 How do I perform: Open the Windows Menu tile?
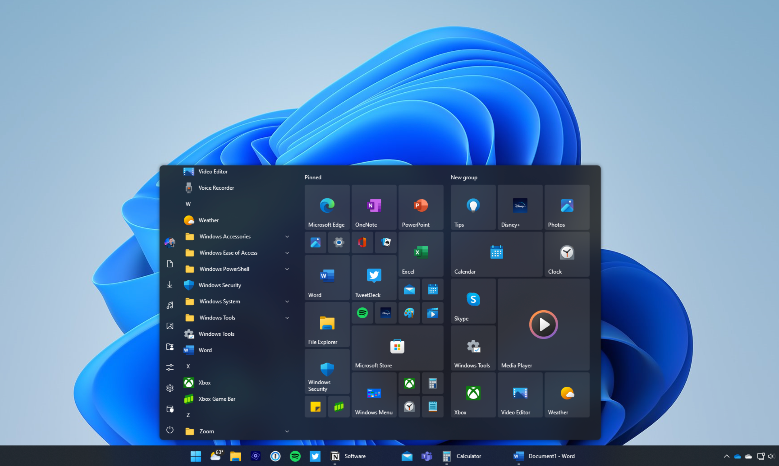pos(374,395)
